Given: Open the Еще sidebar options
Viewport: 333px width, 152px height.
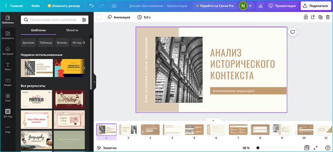Looking at the screenshot, I should tap(8, 129).
